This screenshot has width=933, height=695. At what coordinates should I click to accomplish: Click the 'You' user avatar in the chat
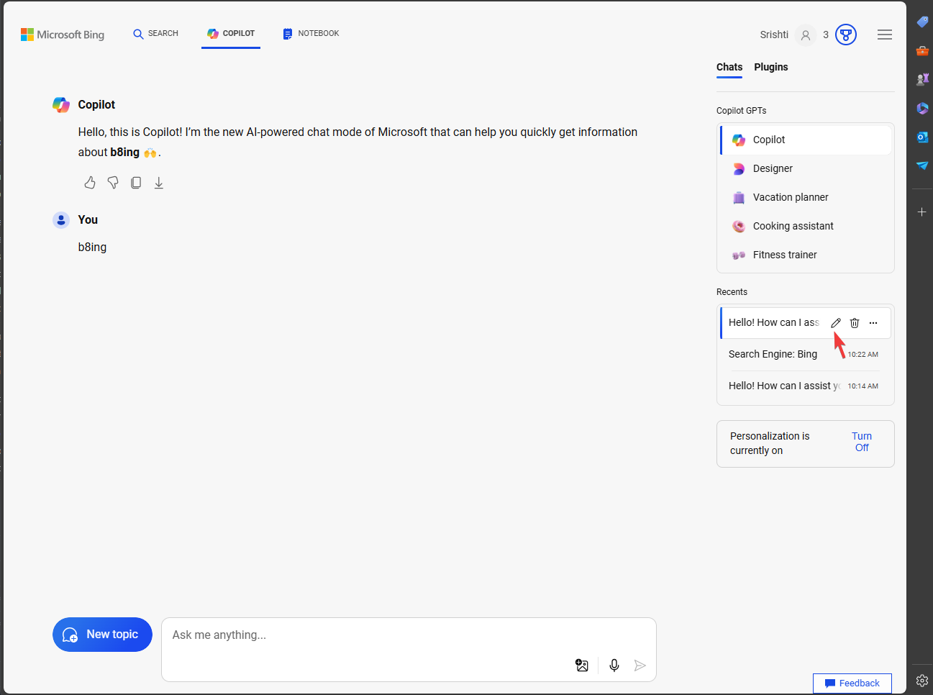(x=61, y=220)
